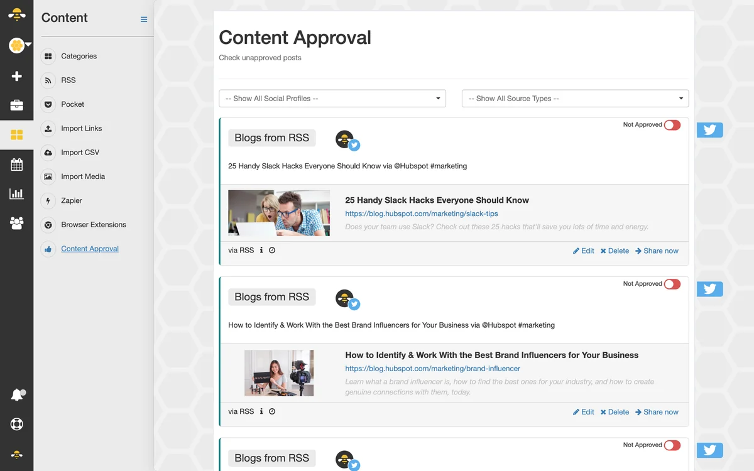The height and width of the screenshot is (471, 754).
Task: Click the briefcase icon in left rail
Action: click(17, 105)
